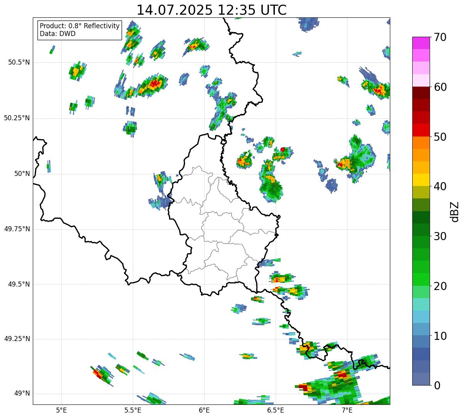This screenshot has height=418, width=464.
Task: Click the 7°E longitude label
Action: click(347, 410)
